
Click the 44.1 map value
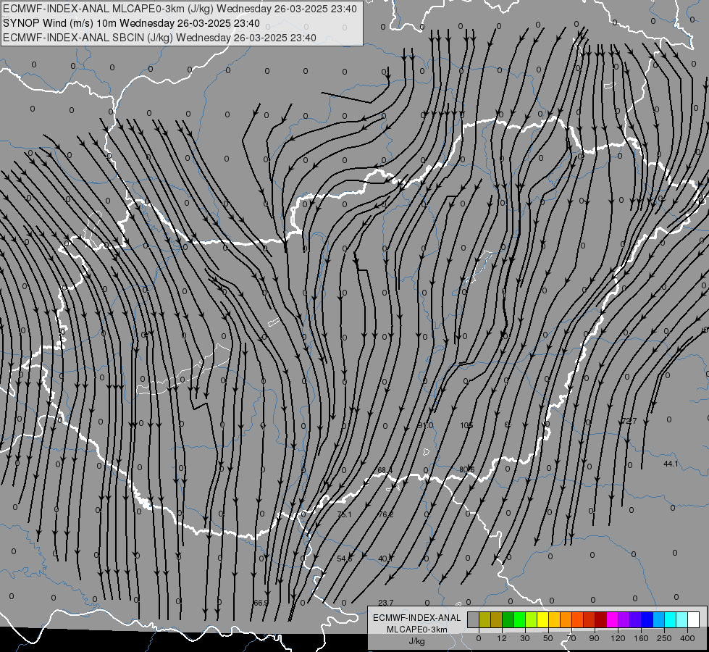pos(671,464)
